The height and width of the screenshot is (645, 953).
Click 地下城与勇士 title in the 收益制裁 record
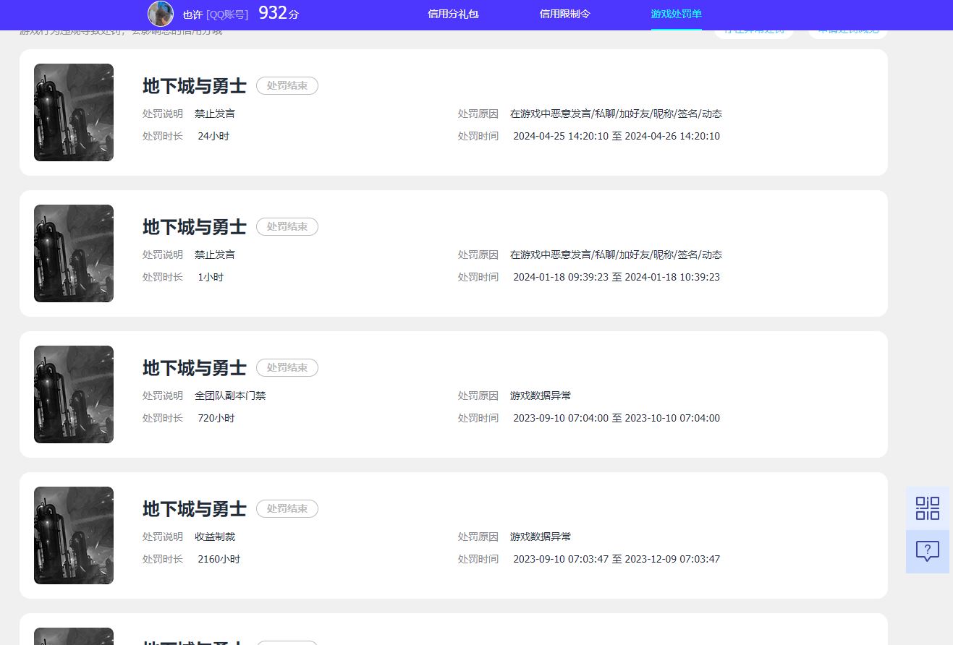(195, 509)
